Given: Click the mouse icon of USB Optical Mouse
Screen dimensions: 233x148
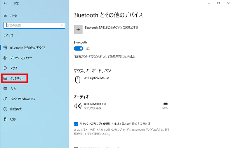Looking at the screenshot, I should [78, 80].
